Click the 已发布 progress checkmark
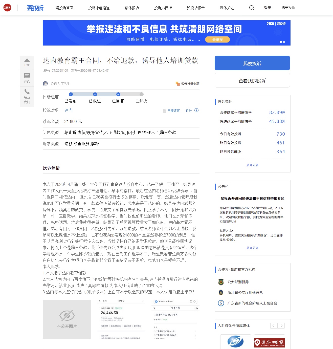The width and height of the screenshot is (333, 349). [x=71, y=94]
